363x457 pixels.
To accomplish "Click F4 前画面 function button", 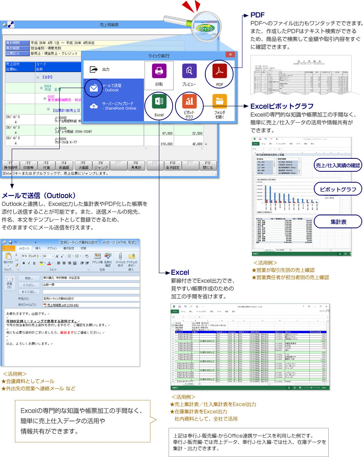I will 64,165.
